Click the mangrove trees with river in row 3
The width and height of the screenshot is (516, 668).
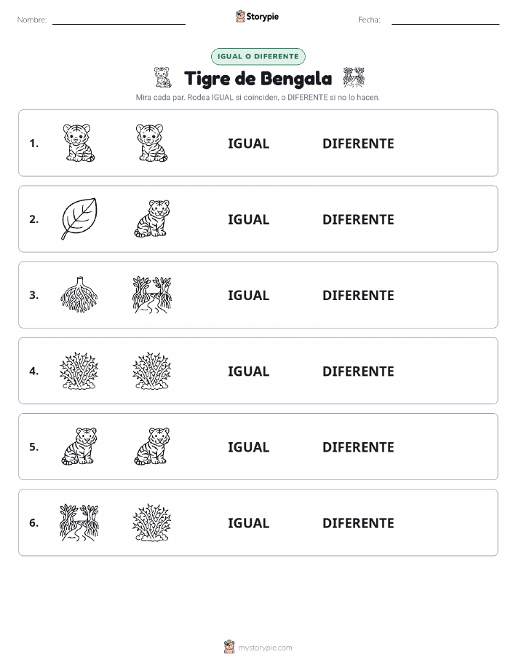(152, 294)
